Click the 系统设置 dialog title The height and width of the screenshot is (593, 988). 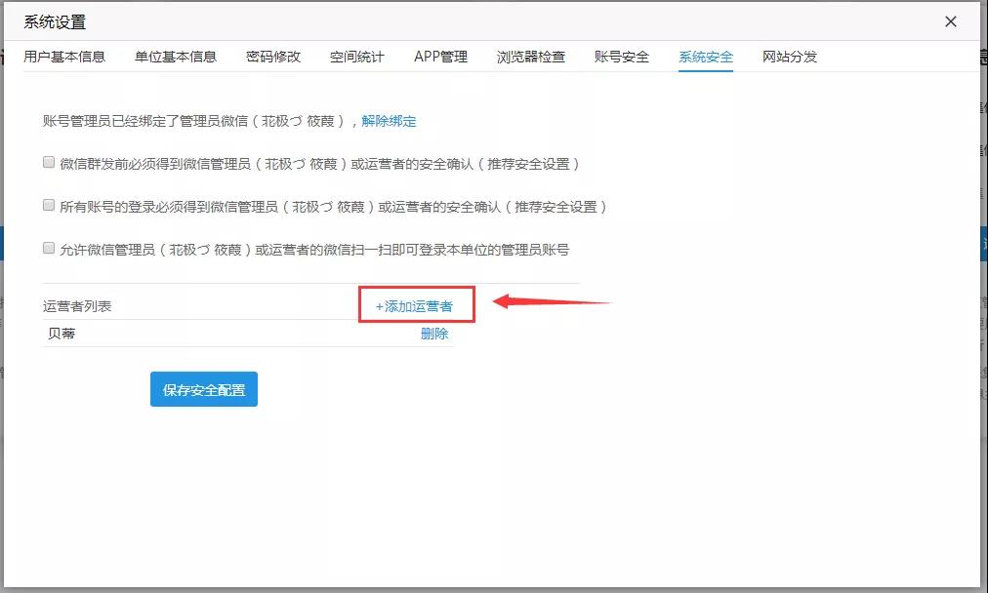55,21
